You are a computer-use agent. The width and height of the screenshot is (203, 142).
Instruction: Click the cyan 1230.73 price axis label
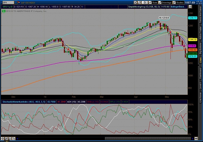pyautogui.click(x=193, y=18)
